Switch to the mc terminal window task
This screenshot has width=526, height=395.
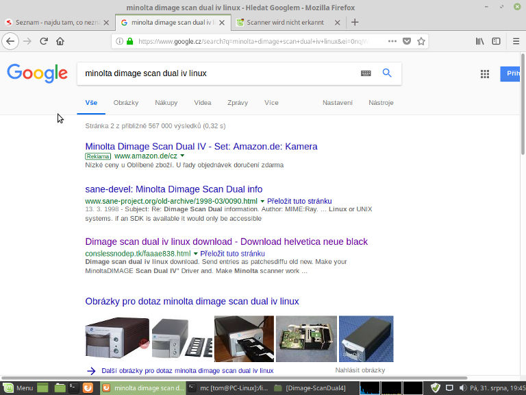pos(228,388)
